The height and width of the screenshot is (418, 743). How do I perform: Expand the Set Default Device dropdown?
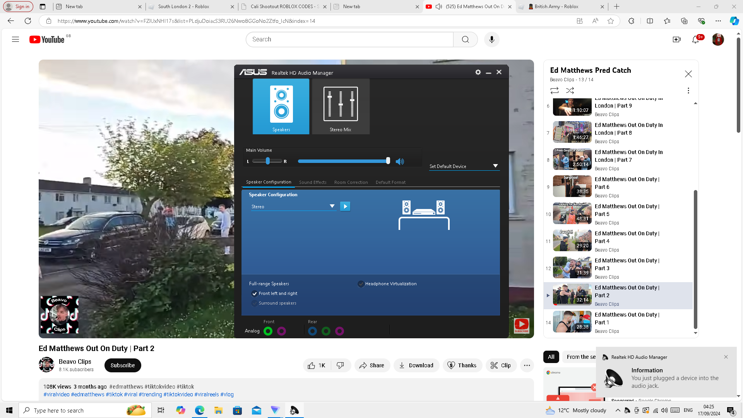[x=464, y=166]
